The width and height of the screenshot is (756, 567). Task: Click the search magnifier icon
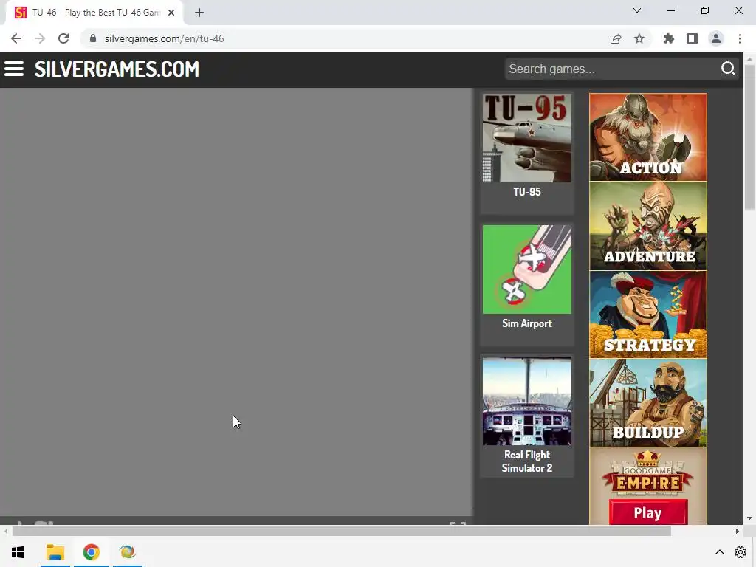click(x=728, y=69)
